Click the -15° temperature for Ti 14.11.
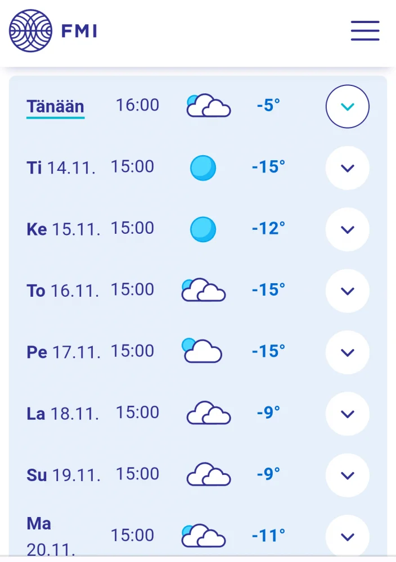 click(268, 167)
